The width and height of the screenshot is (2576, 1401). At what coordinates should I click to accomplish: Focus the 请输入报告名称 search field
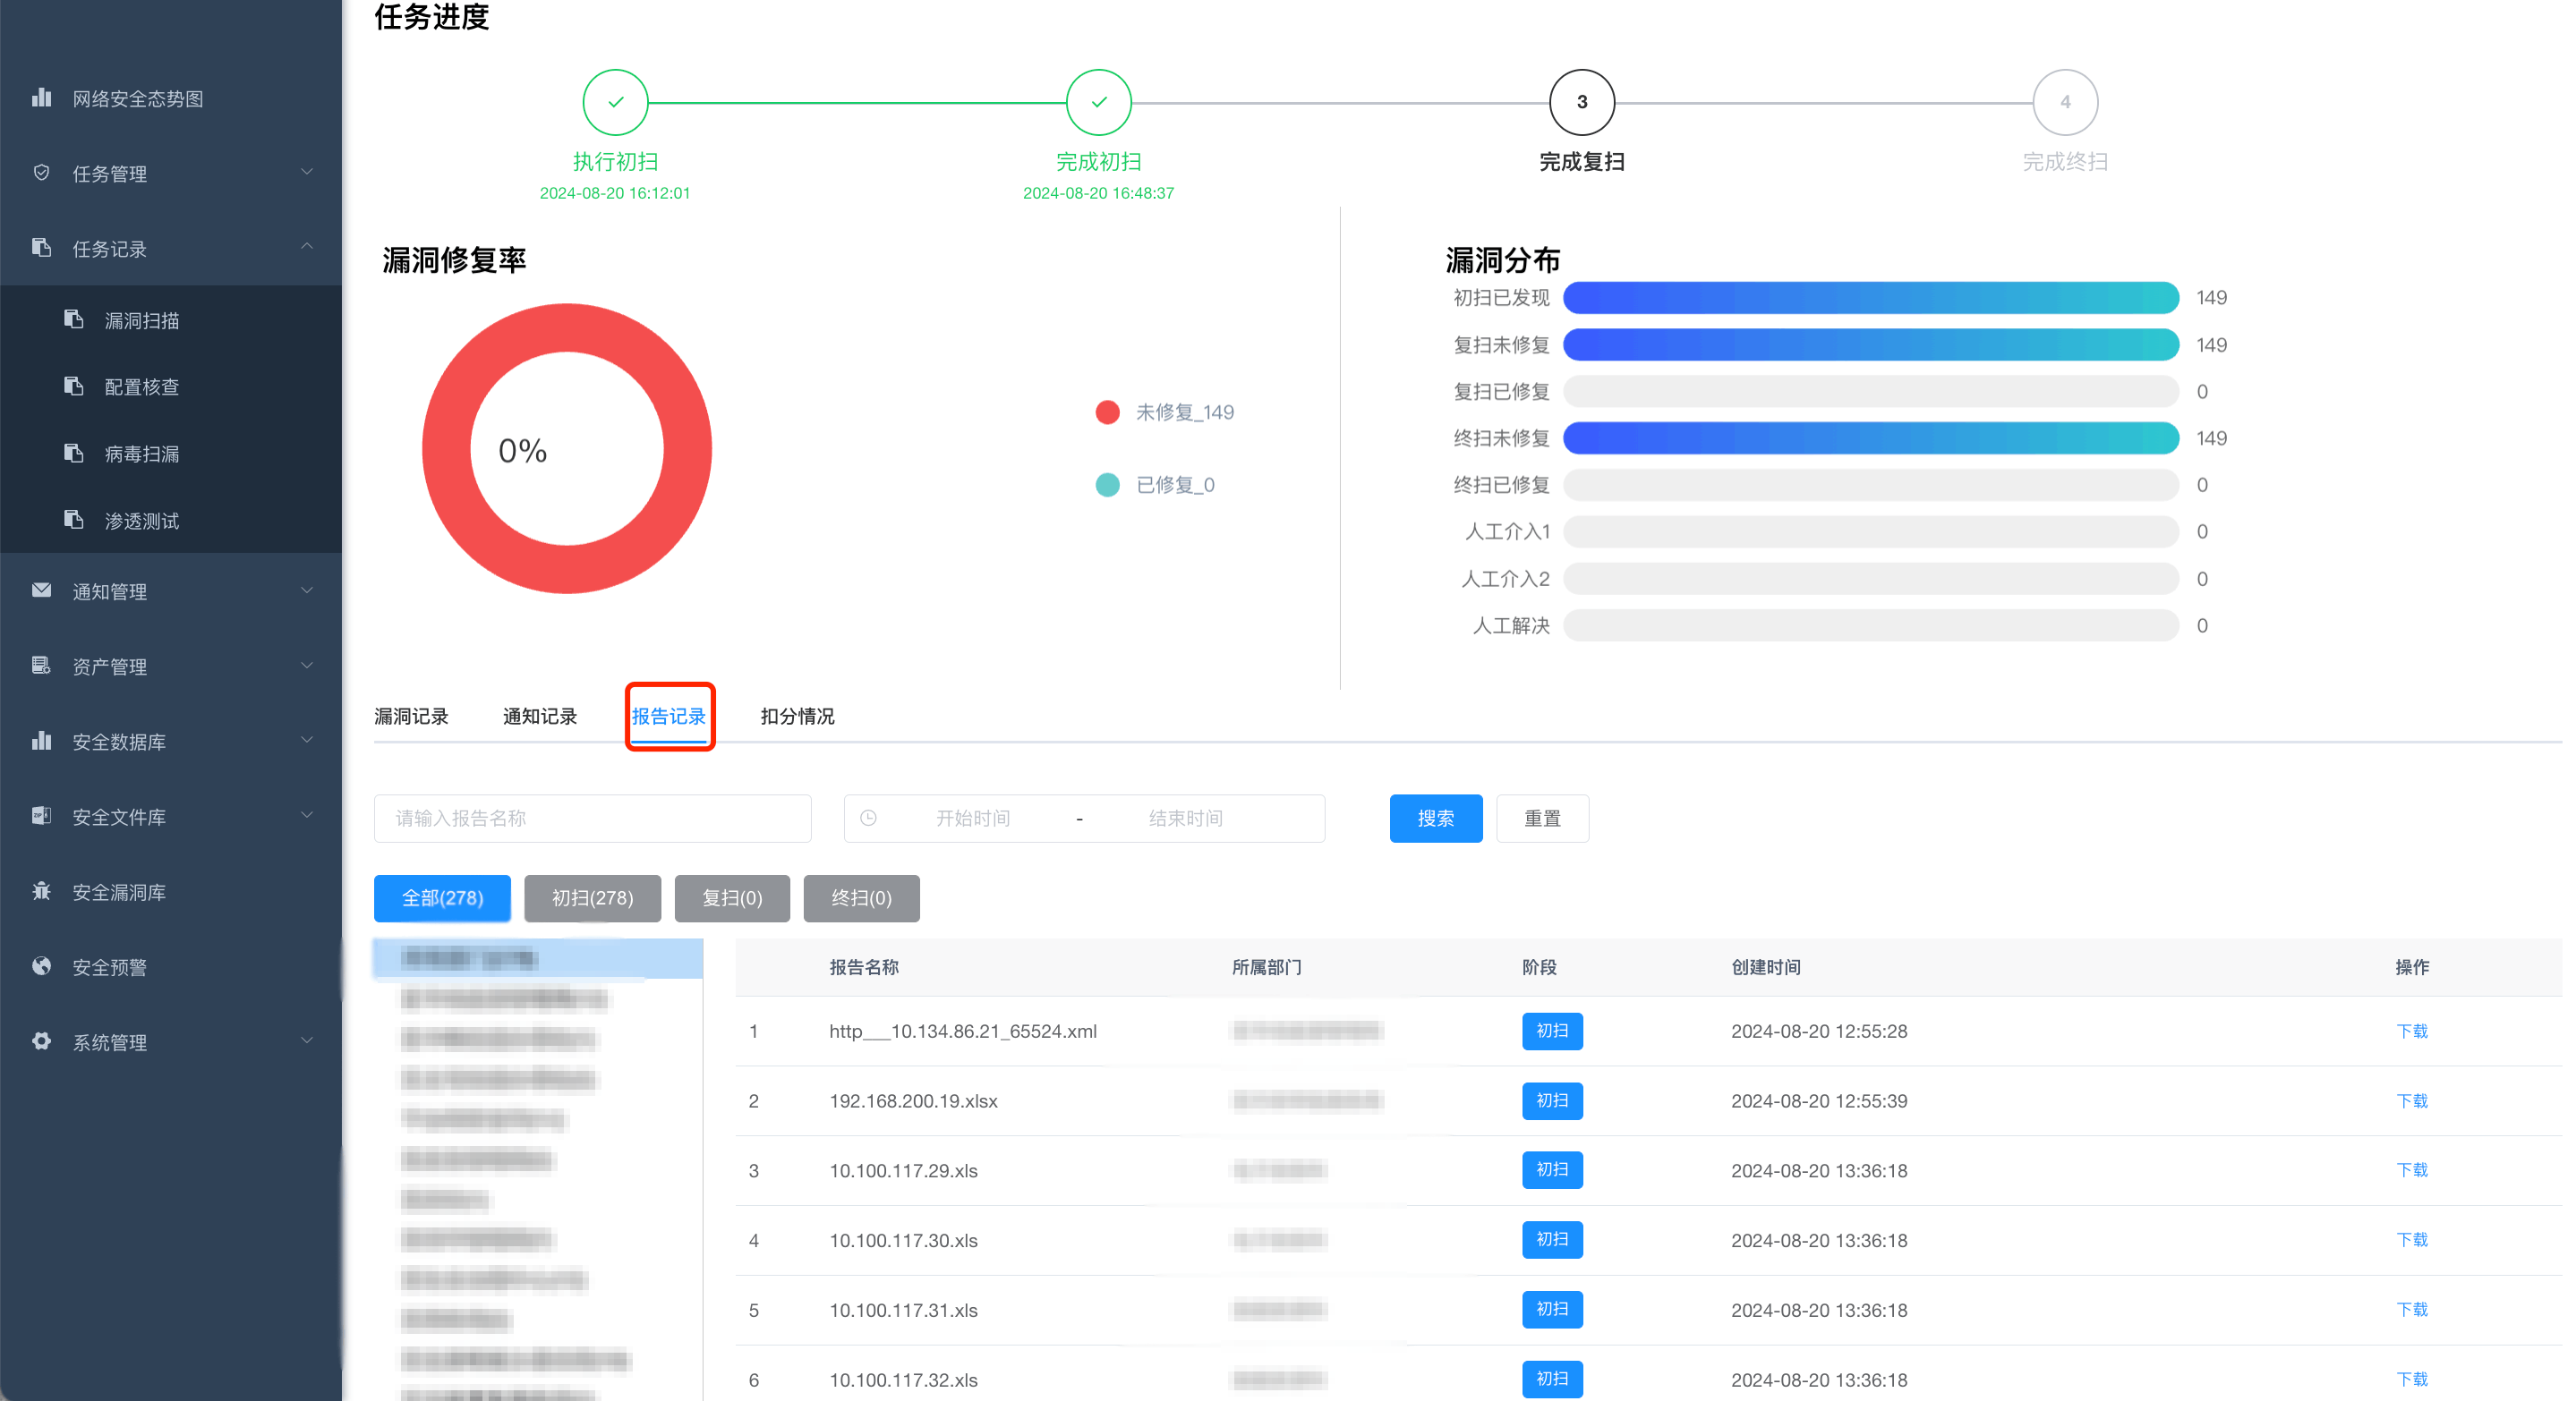point(592,819)
